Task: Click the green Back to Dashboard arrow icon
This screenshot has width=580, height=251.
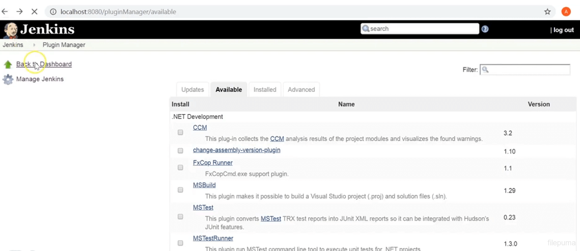Action: pos(8,64)
